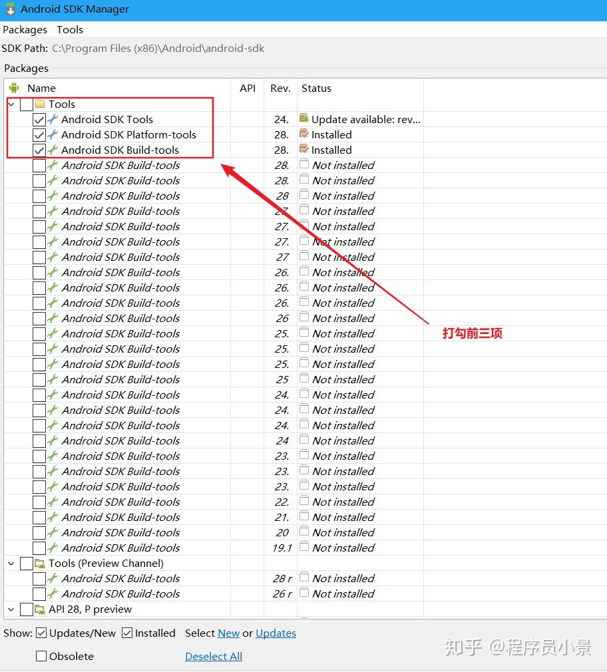The height and width of the screenshot is (672, 607).
Task: Click wrench icon of installed Android SDK Build-tools
Action: tap(53, 150)
